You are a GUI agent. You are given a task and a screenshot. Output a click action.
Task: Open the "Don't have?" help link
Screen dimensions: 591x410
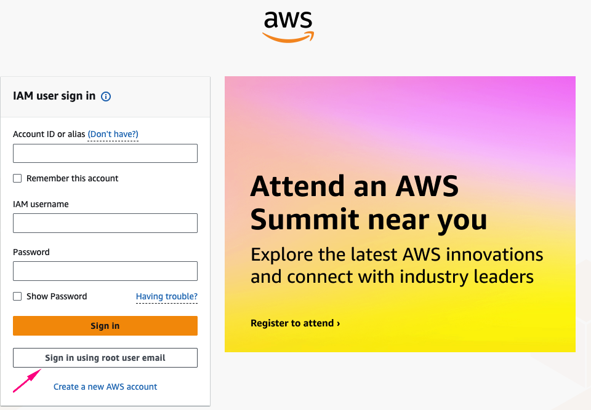[113, 134]
